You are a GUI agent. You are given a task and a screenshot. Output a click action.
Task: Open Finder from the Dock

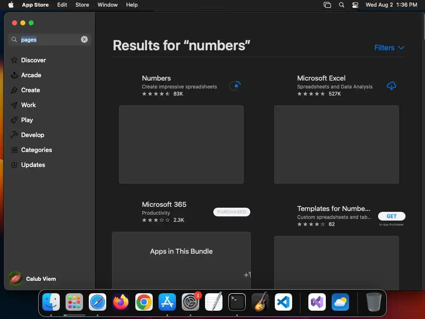click(x=51, y=302)
